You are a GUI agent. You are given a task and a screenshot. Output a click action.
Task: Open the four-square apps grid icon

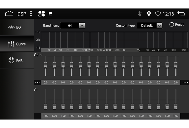(41, 14)
